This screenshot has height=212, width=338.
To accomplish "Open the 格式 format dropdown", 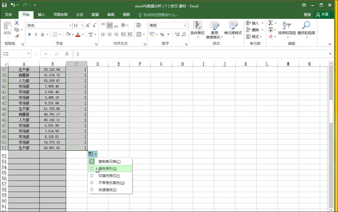I will [254, 37].
